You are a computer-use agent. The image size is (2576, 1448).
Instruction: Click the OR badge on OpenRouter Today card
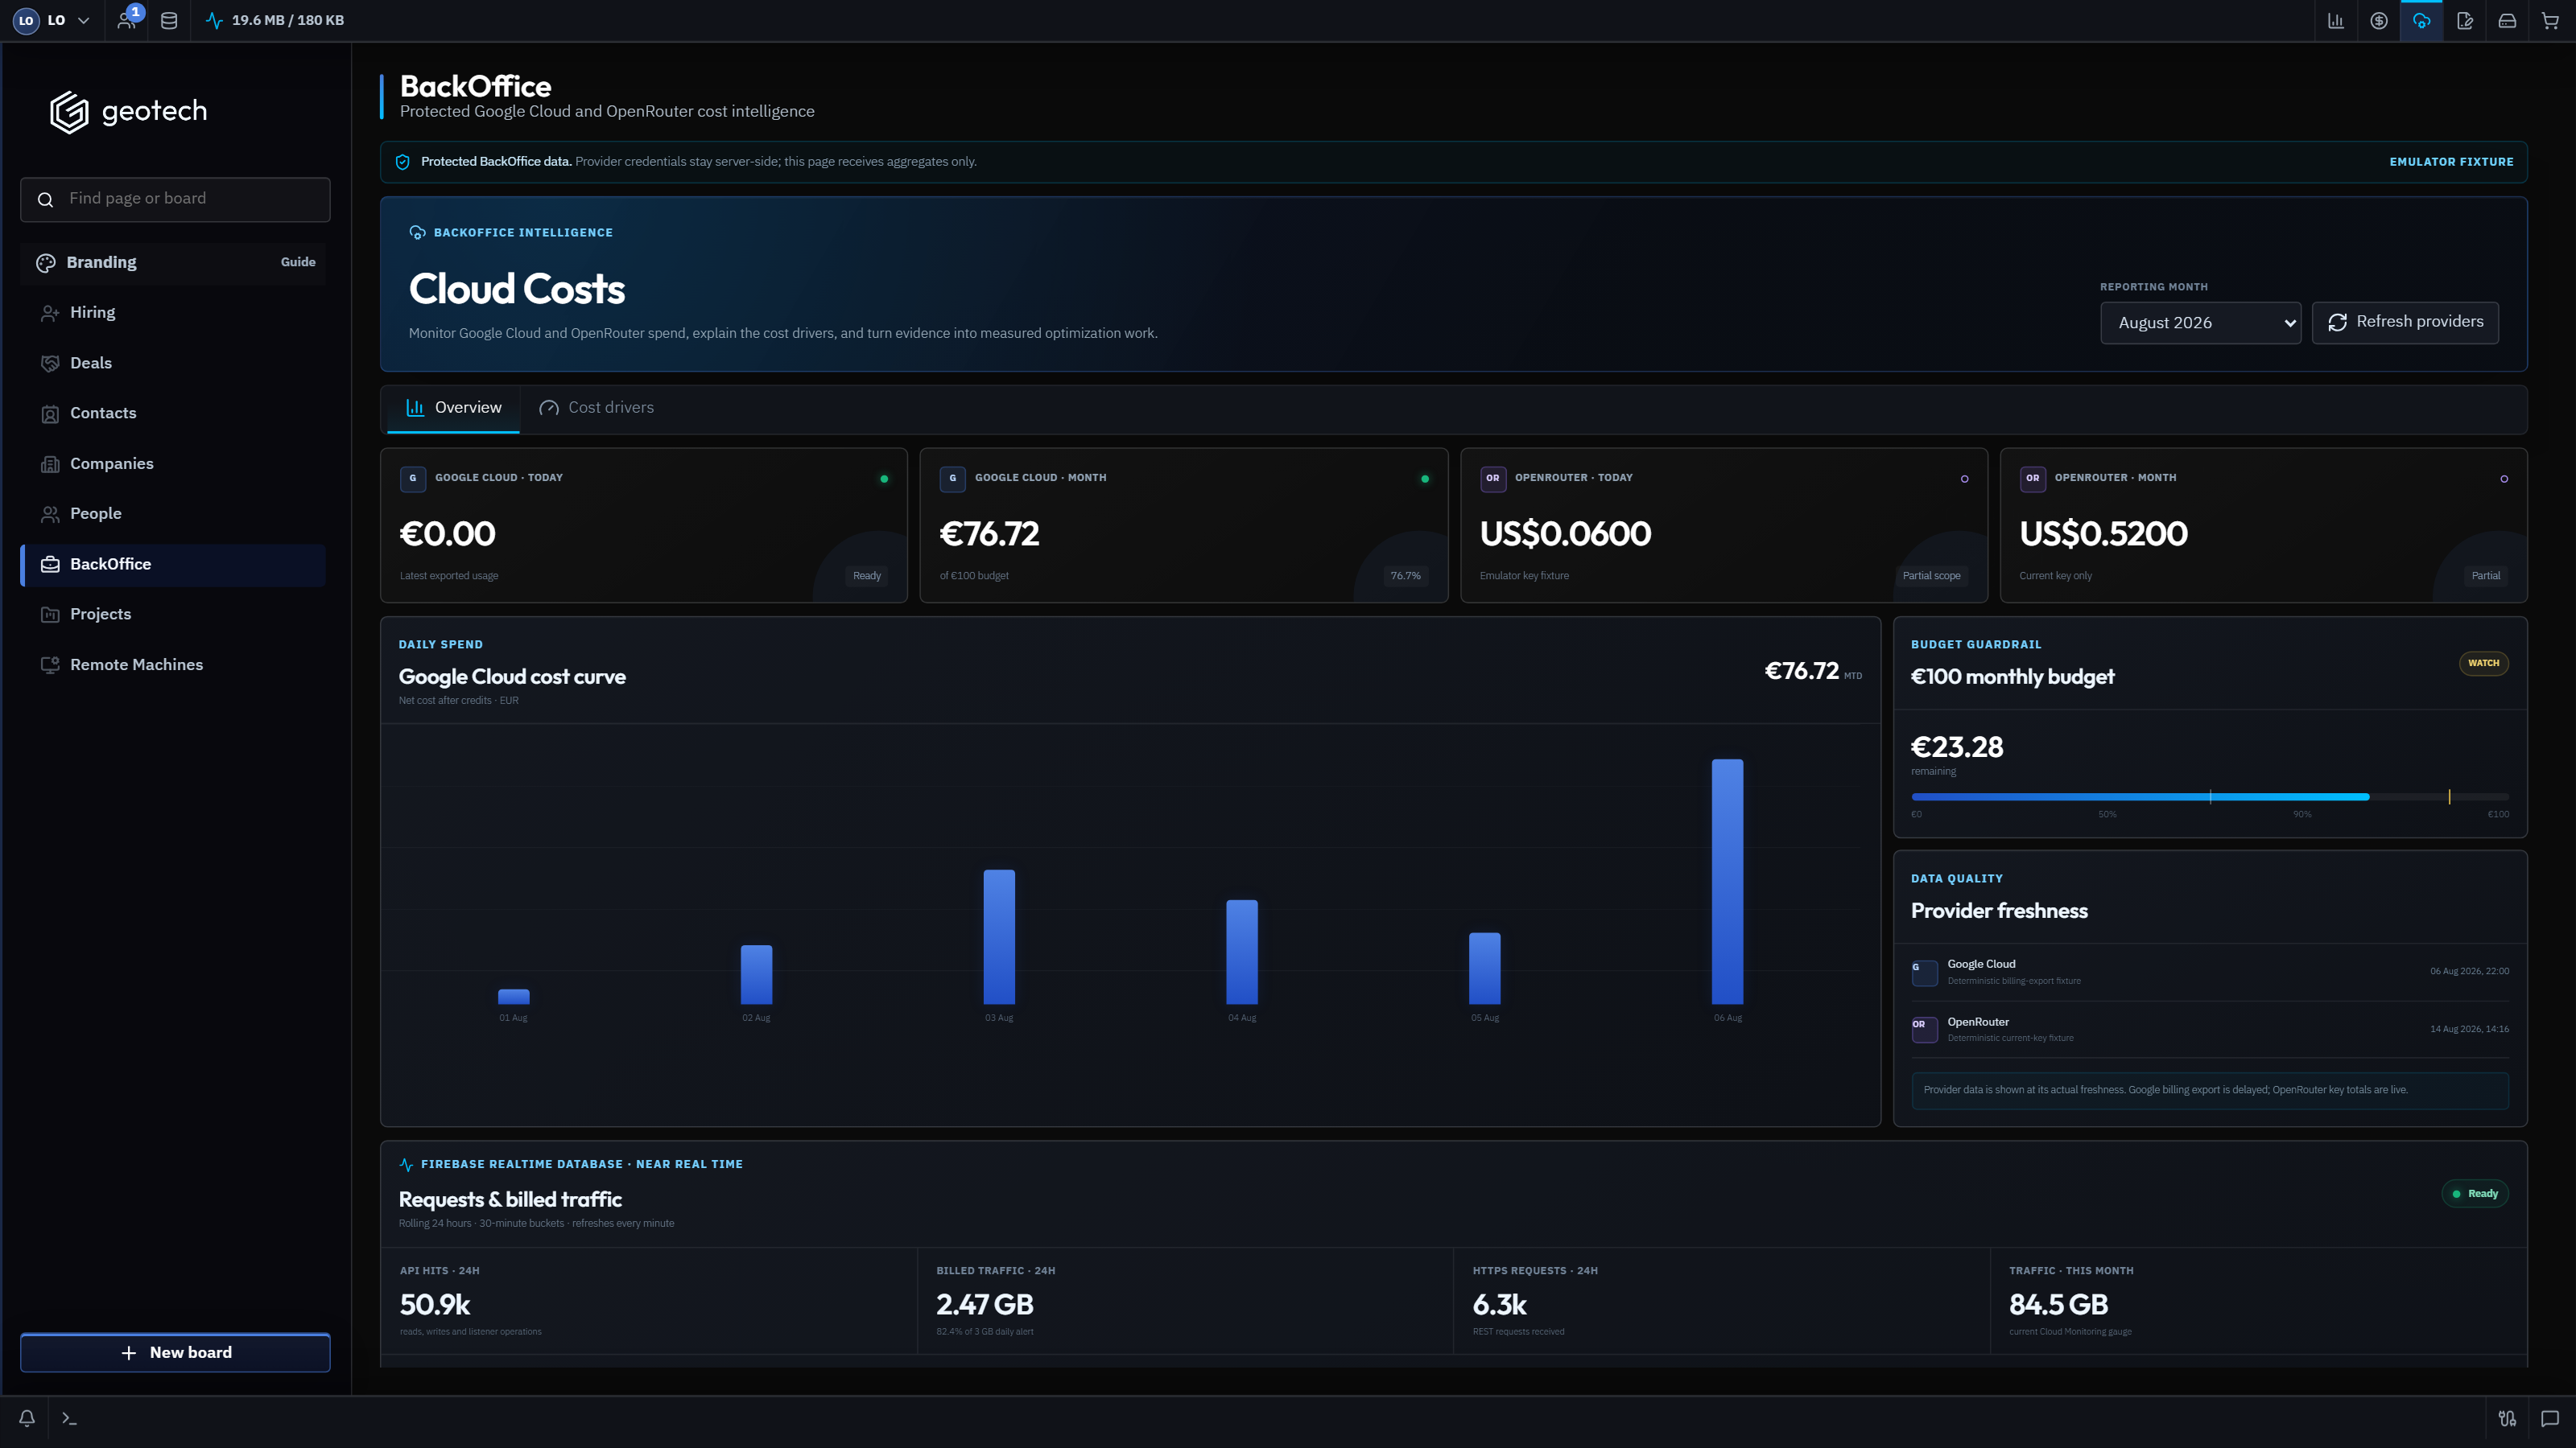coord(1493,479)
